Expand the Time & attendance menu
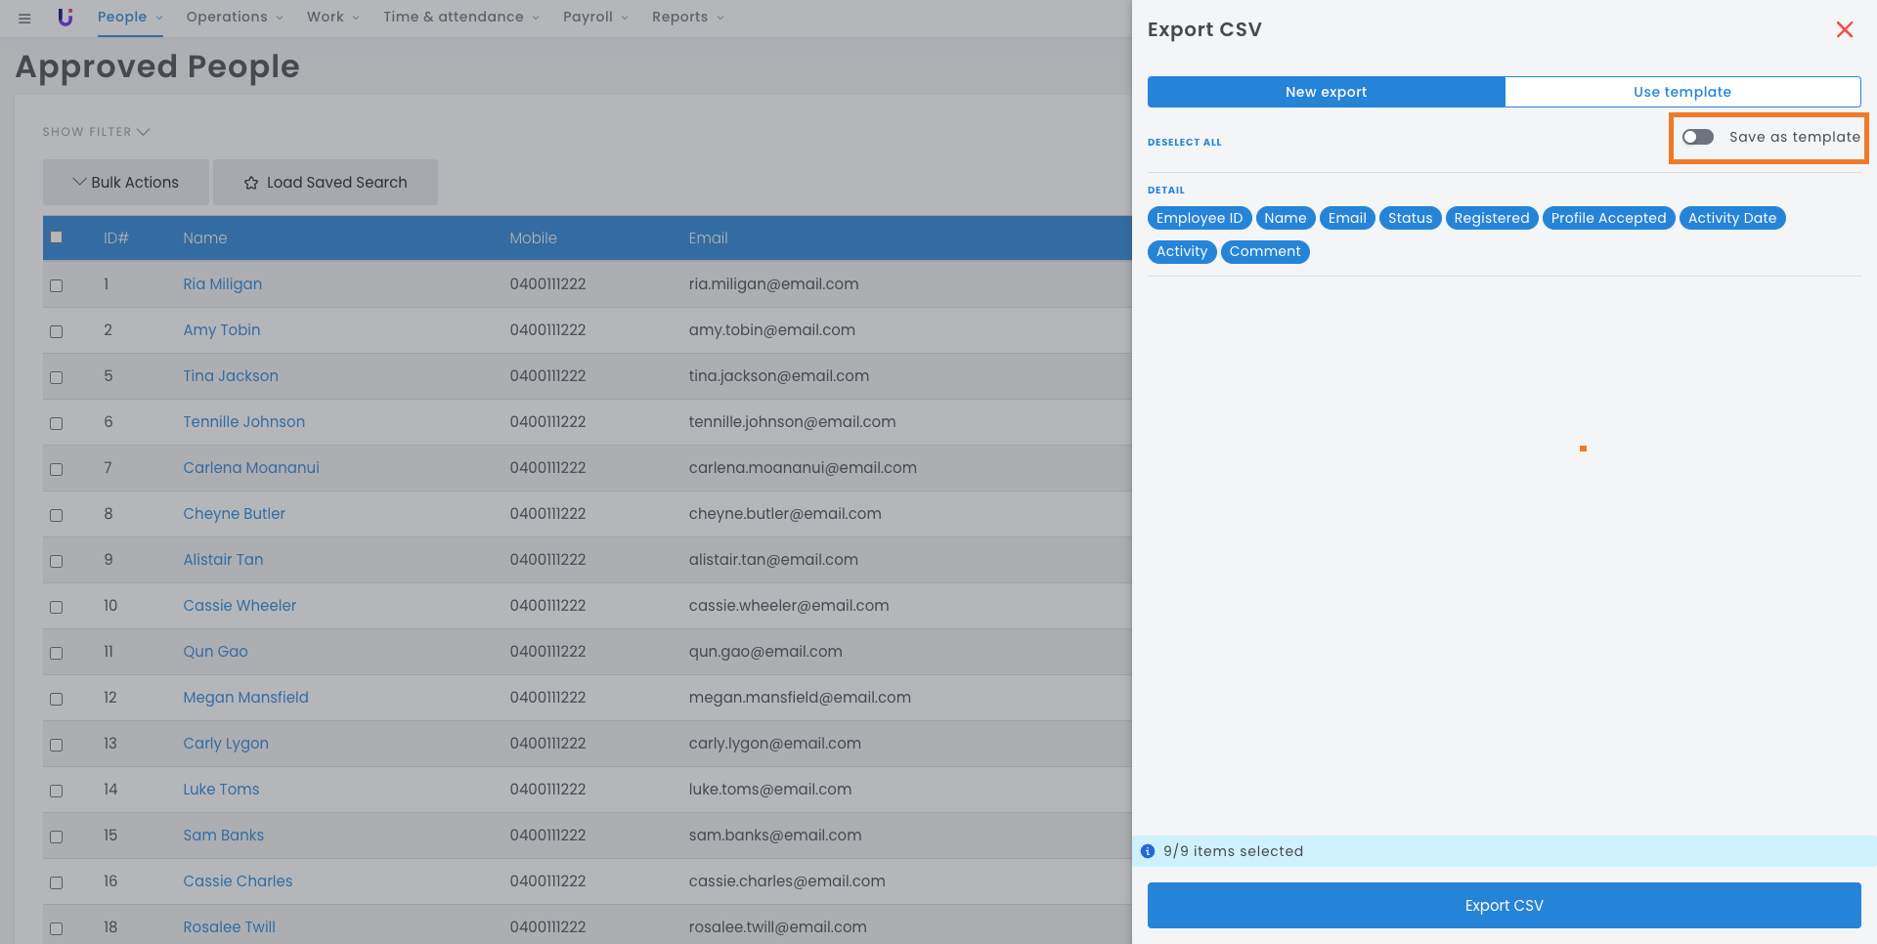Screen dimensions: 1877x944 coord(459,17)
